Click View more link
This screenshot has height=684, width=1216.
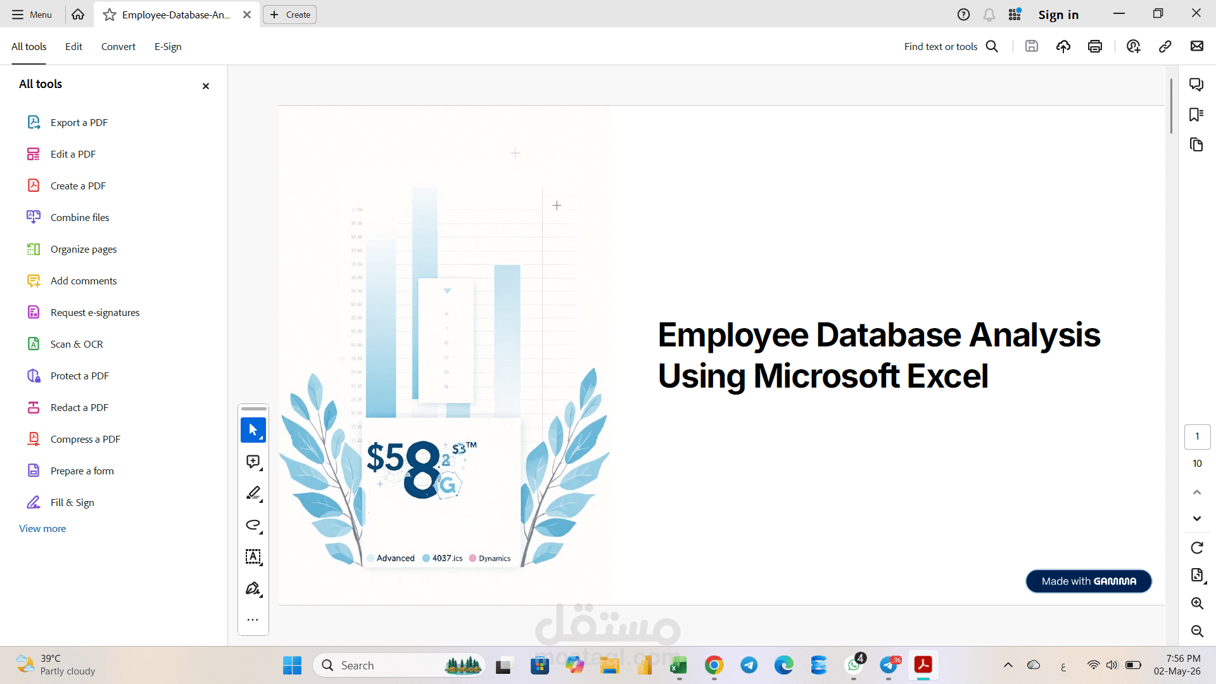tap(42, 528)
